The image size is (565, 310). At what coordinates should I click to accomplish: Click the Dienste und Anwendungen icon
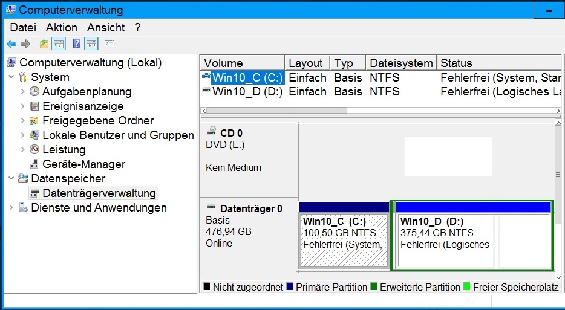pos(23,208)
